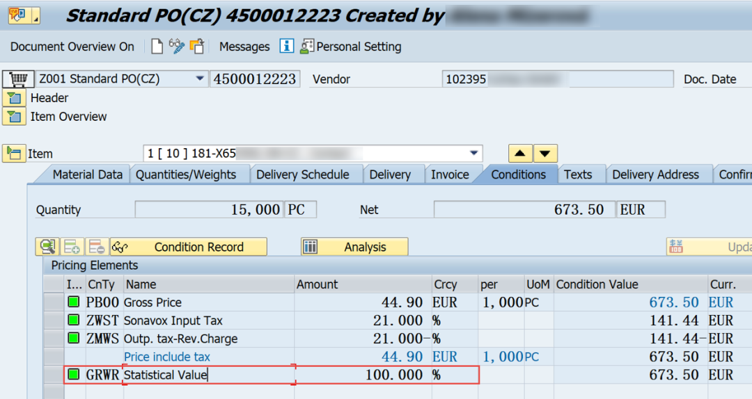The image size is (752, 399).
Task: Click the Analysis button
Action: tap(354, 247)
